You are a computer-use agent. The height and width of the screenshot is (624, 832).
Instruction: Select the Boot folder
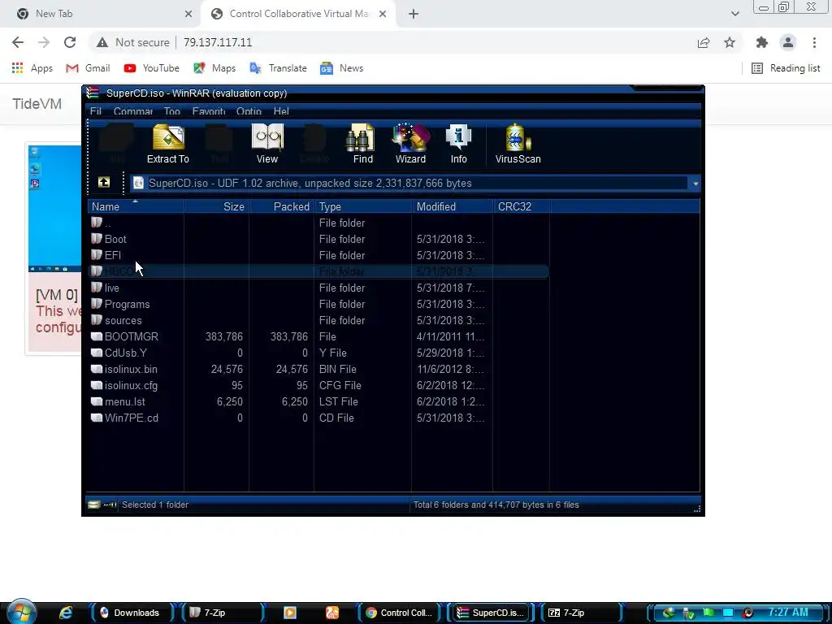(x=318, y=240)
